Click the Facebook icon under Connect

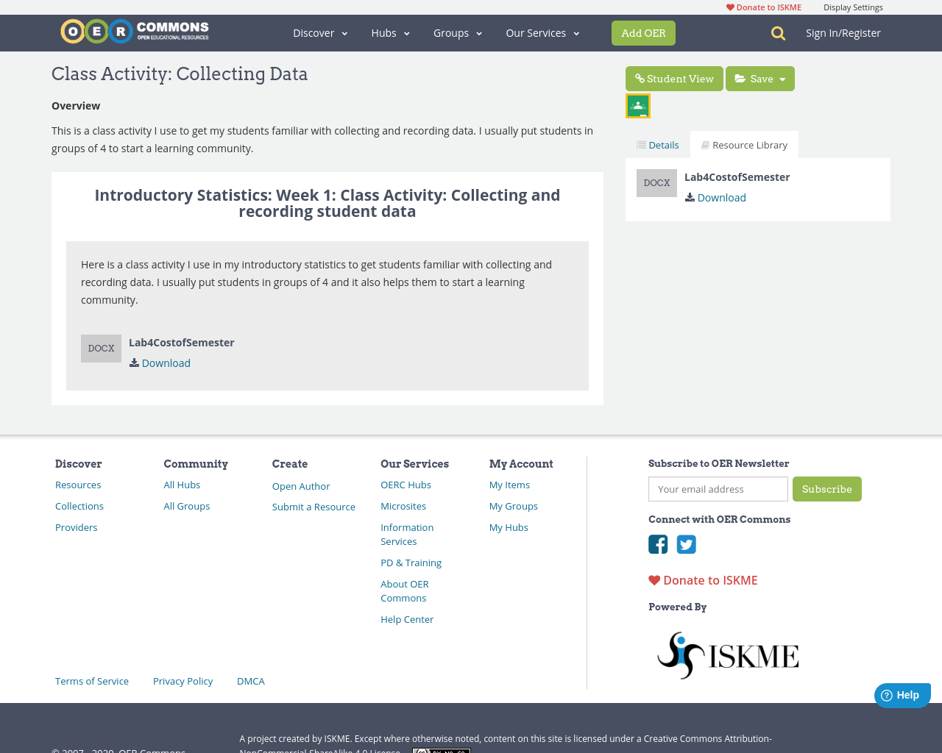click(657, 544)
